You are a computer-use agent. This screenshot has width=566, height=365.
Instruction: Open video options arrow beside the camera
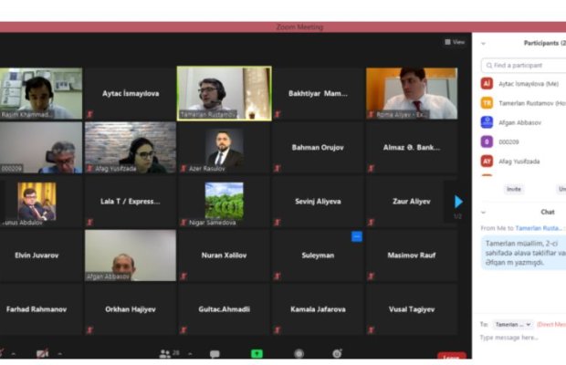(60, 354)
